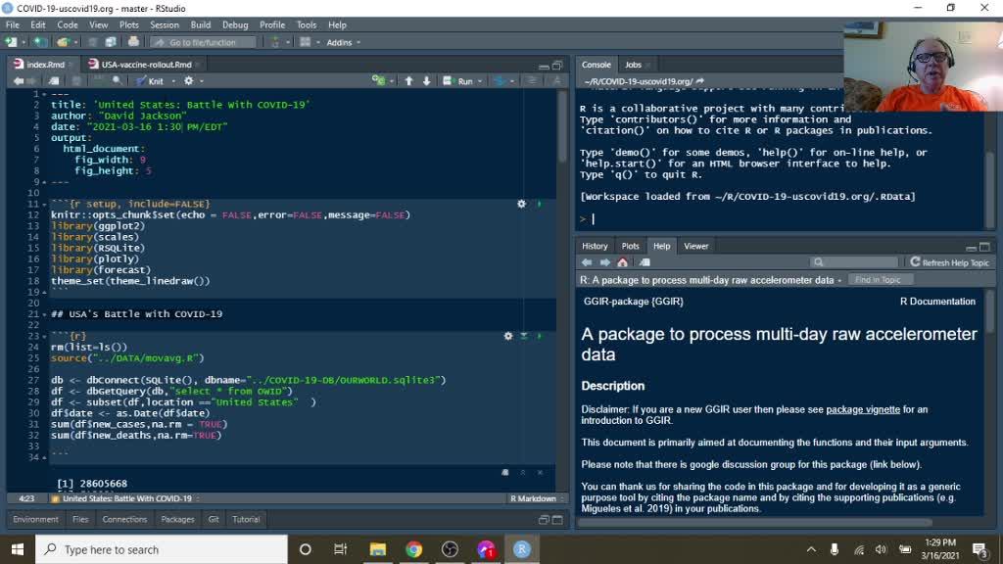The width and height of the screenshot is (1003, 564).
Task: Print the current file
Action: [133, 42]
